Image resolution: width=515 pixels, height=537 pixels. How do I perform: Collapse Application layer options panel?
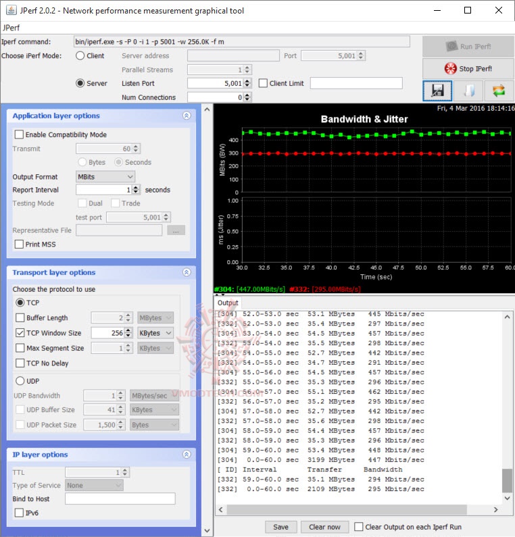pyautogui.click(x=187, y=116)
